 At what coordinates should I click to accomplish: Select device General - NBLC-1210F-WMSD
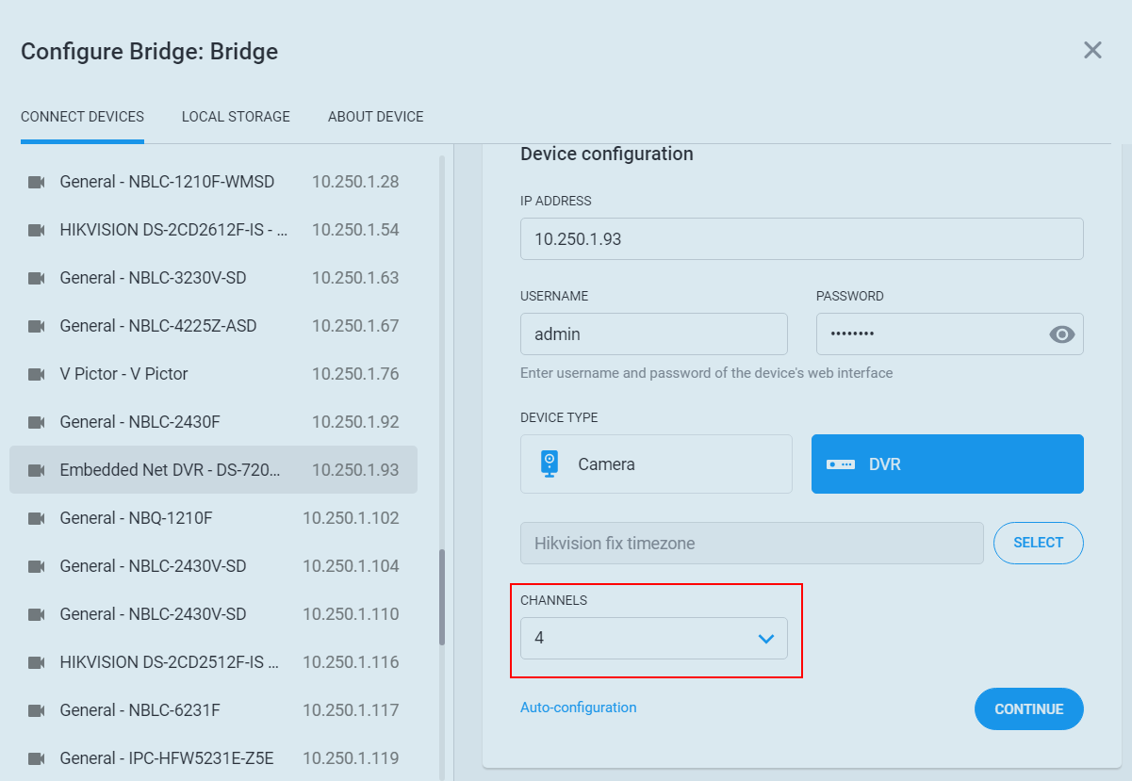(213, 182)
